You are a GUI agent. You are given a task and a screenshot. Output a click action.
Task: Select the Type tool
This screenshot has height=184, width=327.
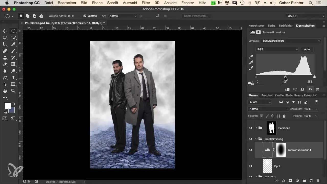tap(13, 77)
